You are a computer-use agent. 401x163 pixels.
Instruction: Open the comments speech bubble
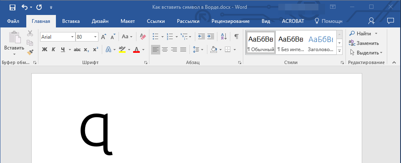(x=390, y=21)
